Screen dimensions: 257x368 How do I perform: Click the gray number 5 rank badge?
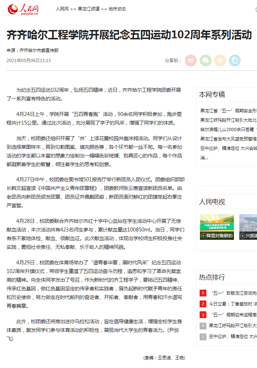click(x=203, y=337)
